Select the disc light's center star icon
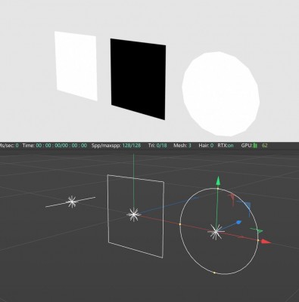The width and height of the screenshot is (299, 302). point(216,232)
